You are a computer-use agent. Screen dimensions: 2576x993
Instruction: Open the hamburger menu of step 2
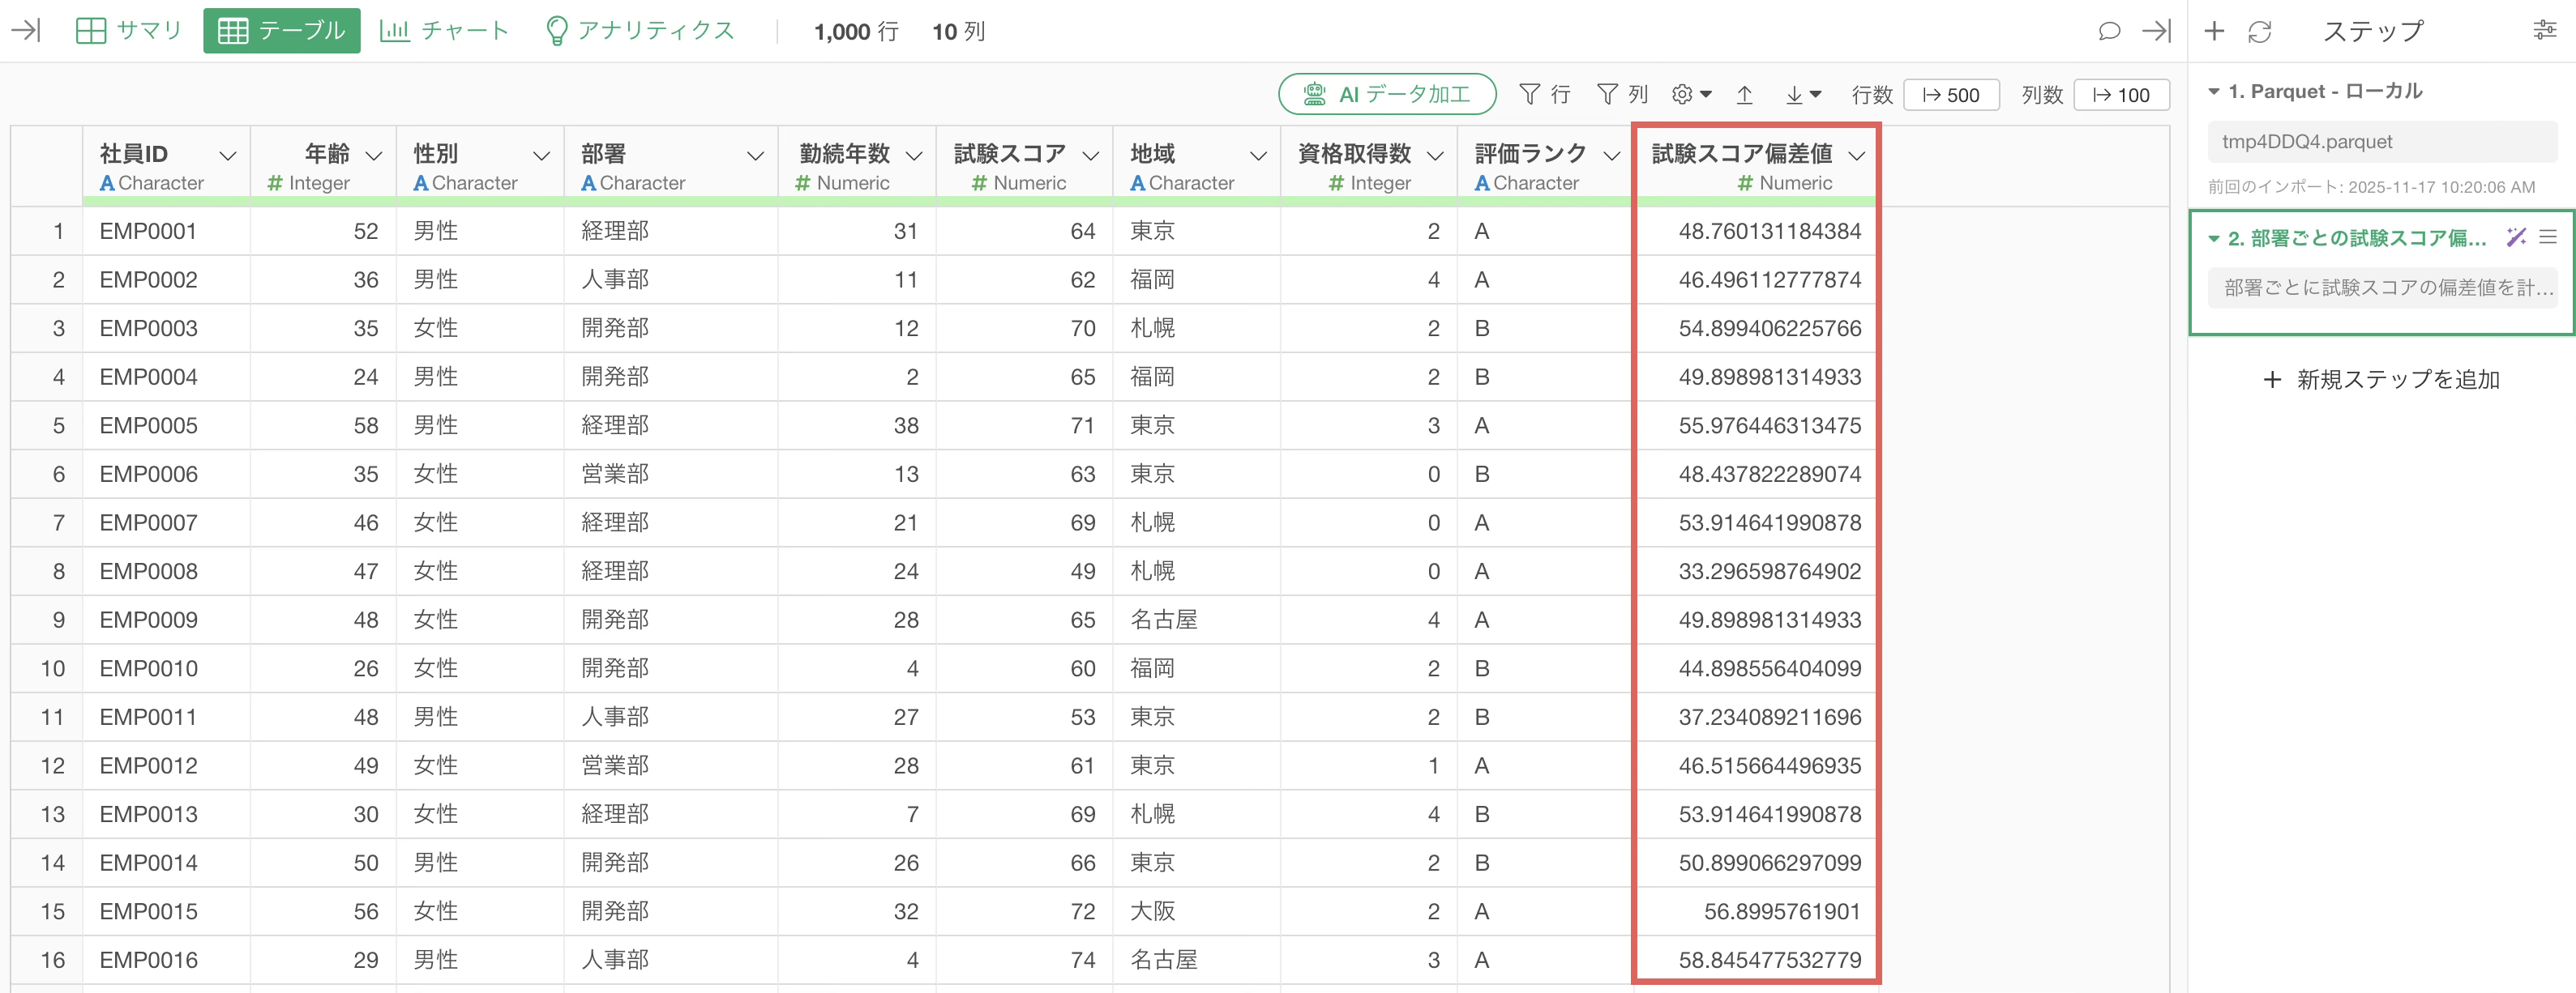[2548, 237]
